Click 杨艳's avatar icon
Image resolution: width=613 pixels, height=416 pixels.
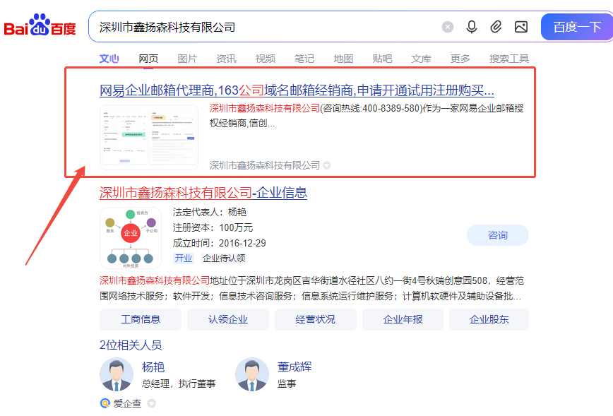(117, 374)
